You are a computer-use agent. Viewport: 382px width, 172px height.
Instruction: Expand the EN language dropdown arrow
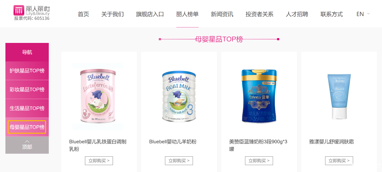pos(368,14)
